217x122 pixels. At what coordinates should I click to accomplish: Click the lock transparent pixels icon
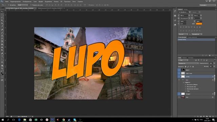tap(185, 67)
